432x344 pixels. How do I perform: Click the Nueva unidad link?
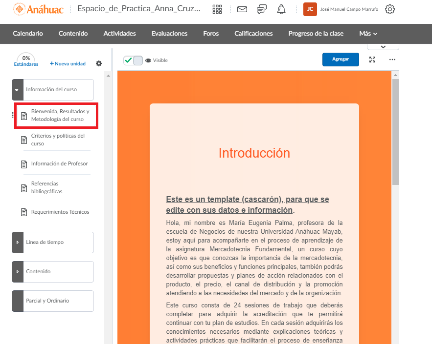(x=68, y=63)
